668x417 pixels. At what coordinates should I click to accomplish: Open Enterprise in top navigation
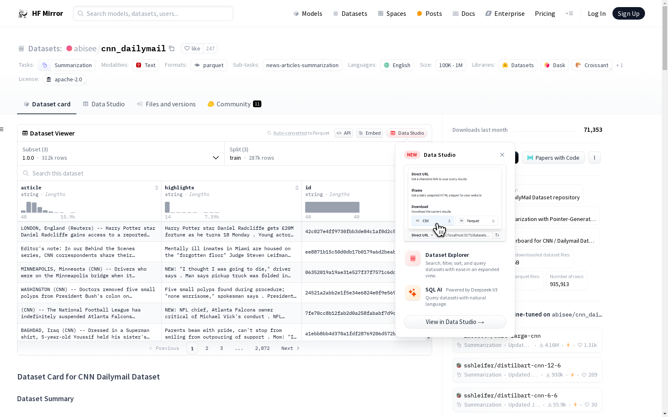[x=505, y=13]
